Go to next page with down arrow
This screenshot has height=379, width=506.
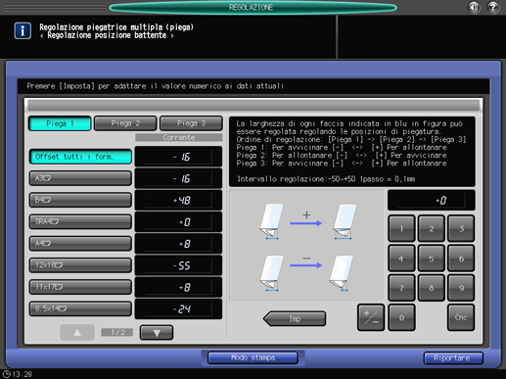pyautogui.click(x=157, y=333)
